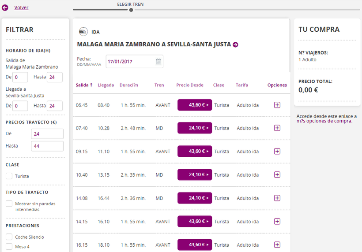
Task: Expand options for the 14.15 train
Action: (277, 221)
